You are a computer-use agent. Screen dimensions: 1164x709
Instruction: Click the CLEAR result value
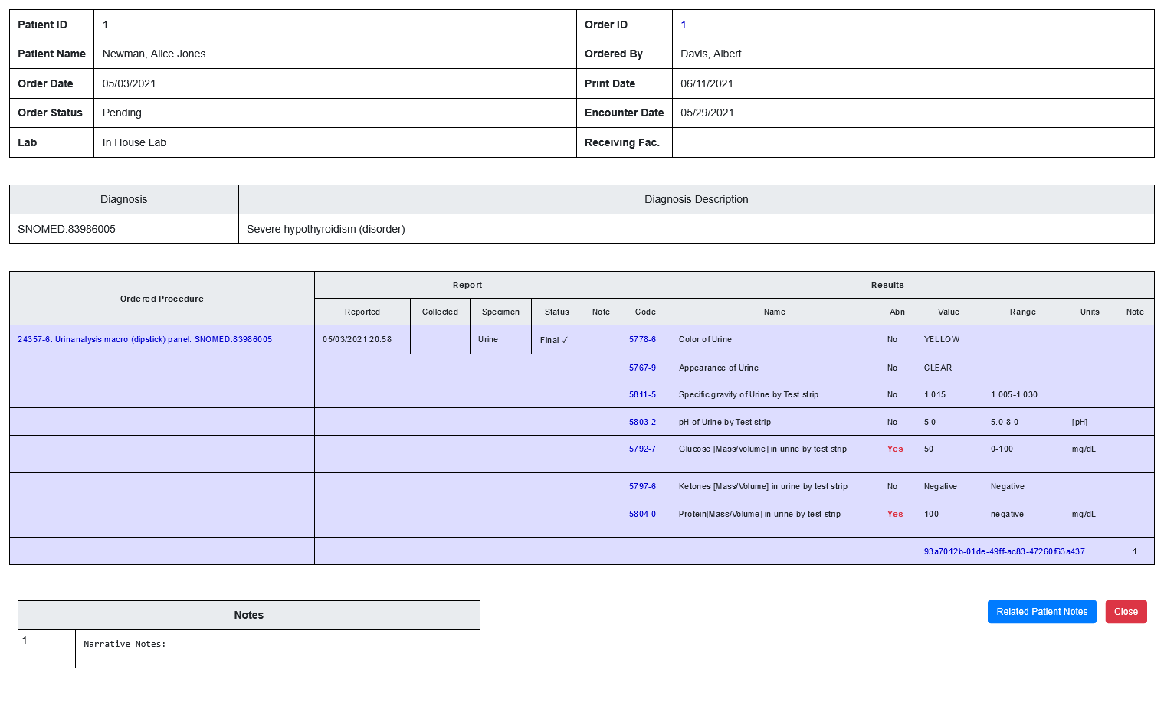(x=938, y=368)
